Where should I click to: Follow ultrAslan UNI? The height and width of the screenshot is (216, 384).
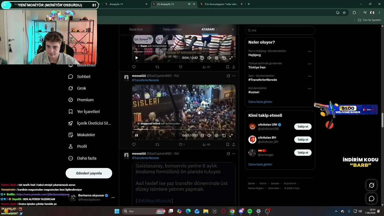point(303,127)
